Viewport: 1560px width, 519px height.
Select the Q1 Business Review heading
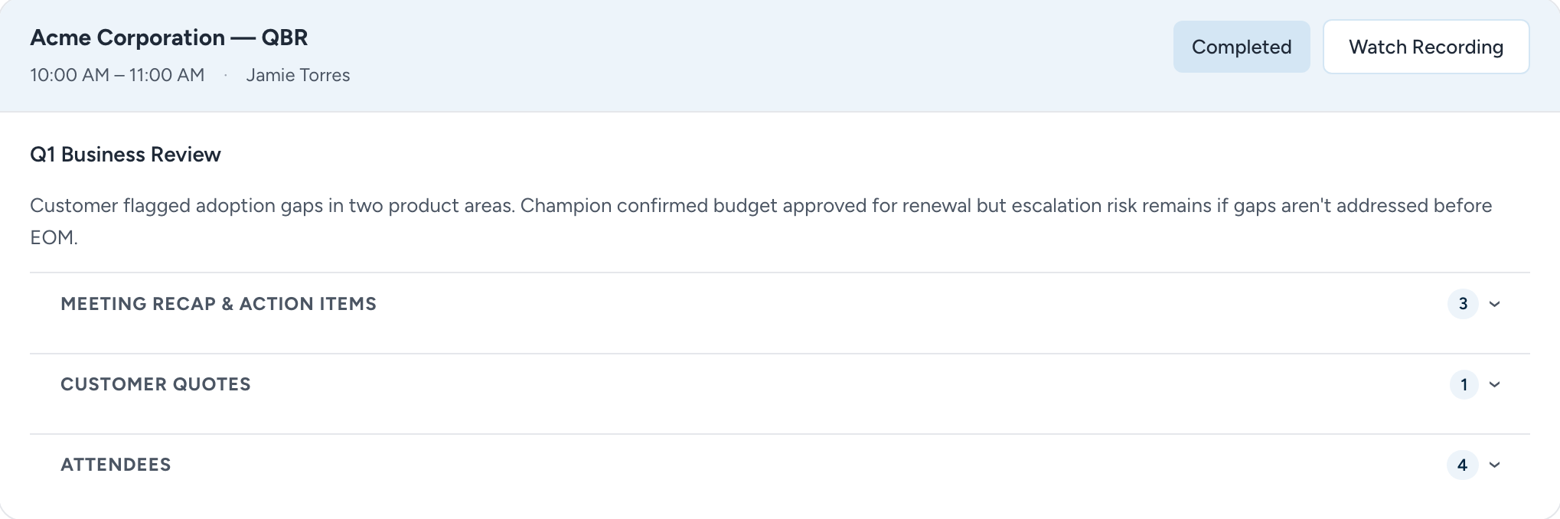(x=126, y=155)
